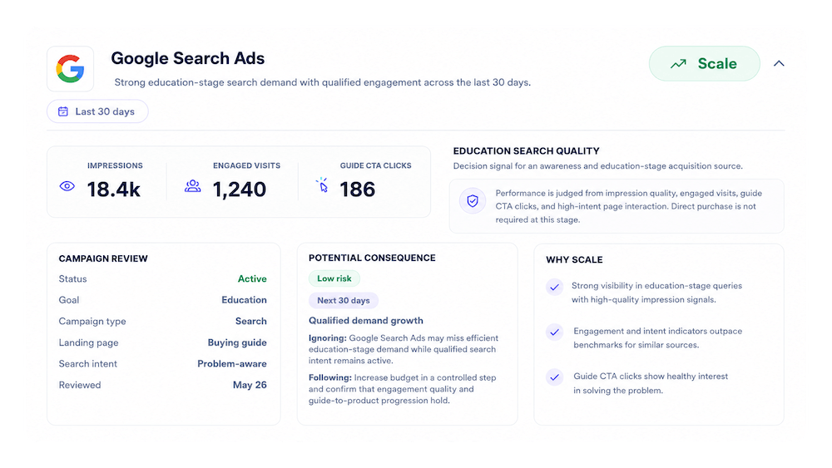
Task: Click the shield check icon
Action: pyautogui.click(x=473, y=201)
